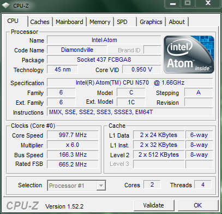Click the Package value Socket 437 FCBGA8
222x214 pixels.
point(104,60)
